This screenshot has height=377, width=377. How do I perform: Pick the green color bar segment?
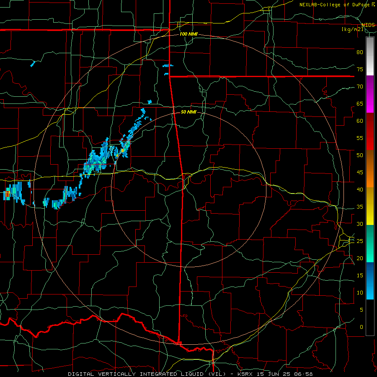point(370,243)
